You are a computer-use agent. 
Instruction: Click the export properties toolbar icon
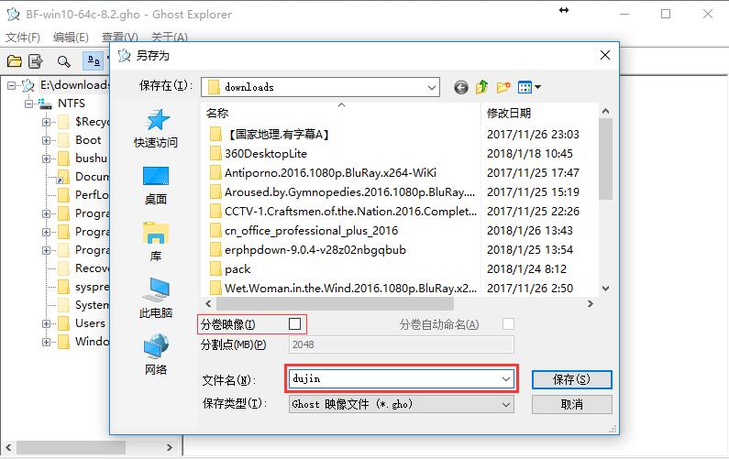(36, 60)
